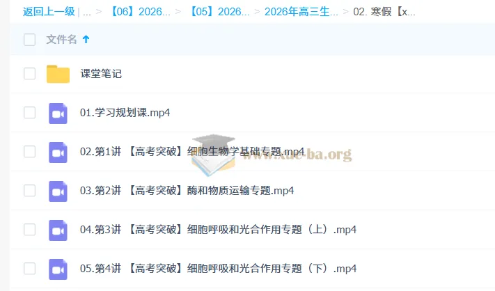Open 2026年高三生... breadcrumb folder
Image resolution: width=495 pixels, height=291 pixels.
(x=301, y=12)
